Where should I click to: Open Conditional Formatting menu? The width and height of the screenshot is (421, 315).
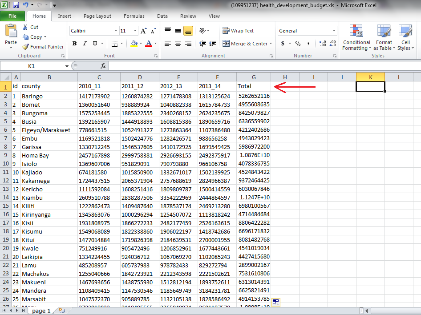(356, 37)
